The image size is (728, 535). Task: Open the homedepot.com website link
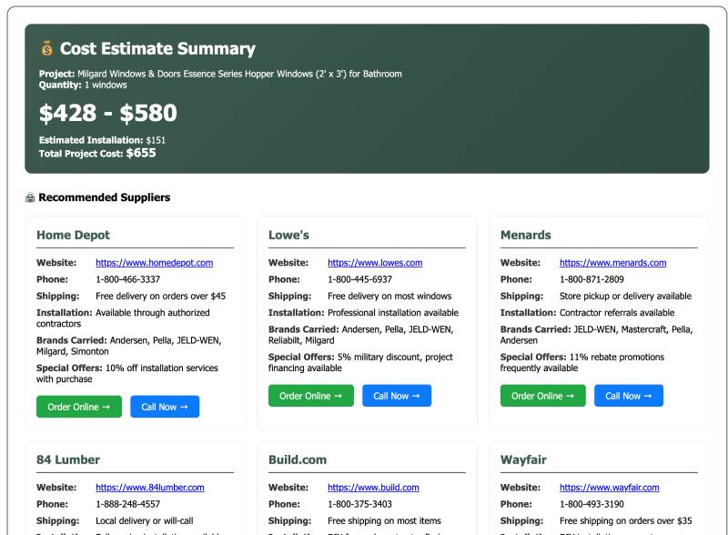[154, 263]
